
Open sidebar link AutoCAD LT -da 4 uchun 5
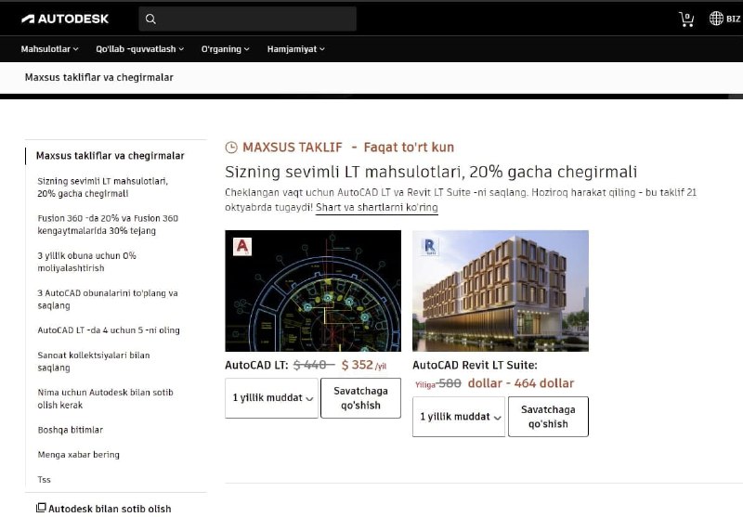pyautogui.click(x=109, y=330)
